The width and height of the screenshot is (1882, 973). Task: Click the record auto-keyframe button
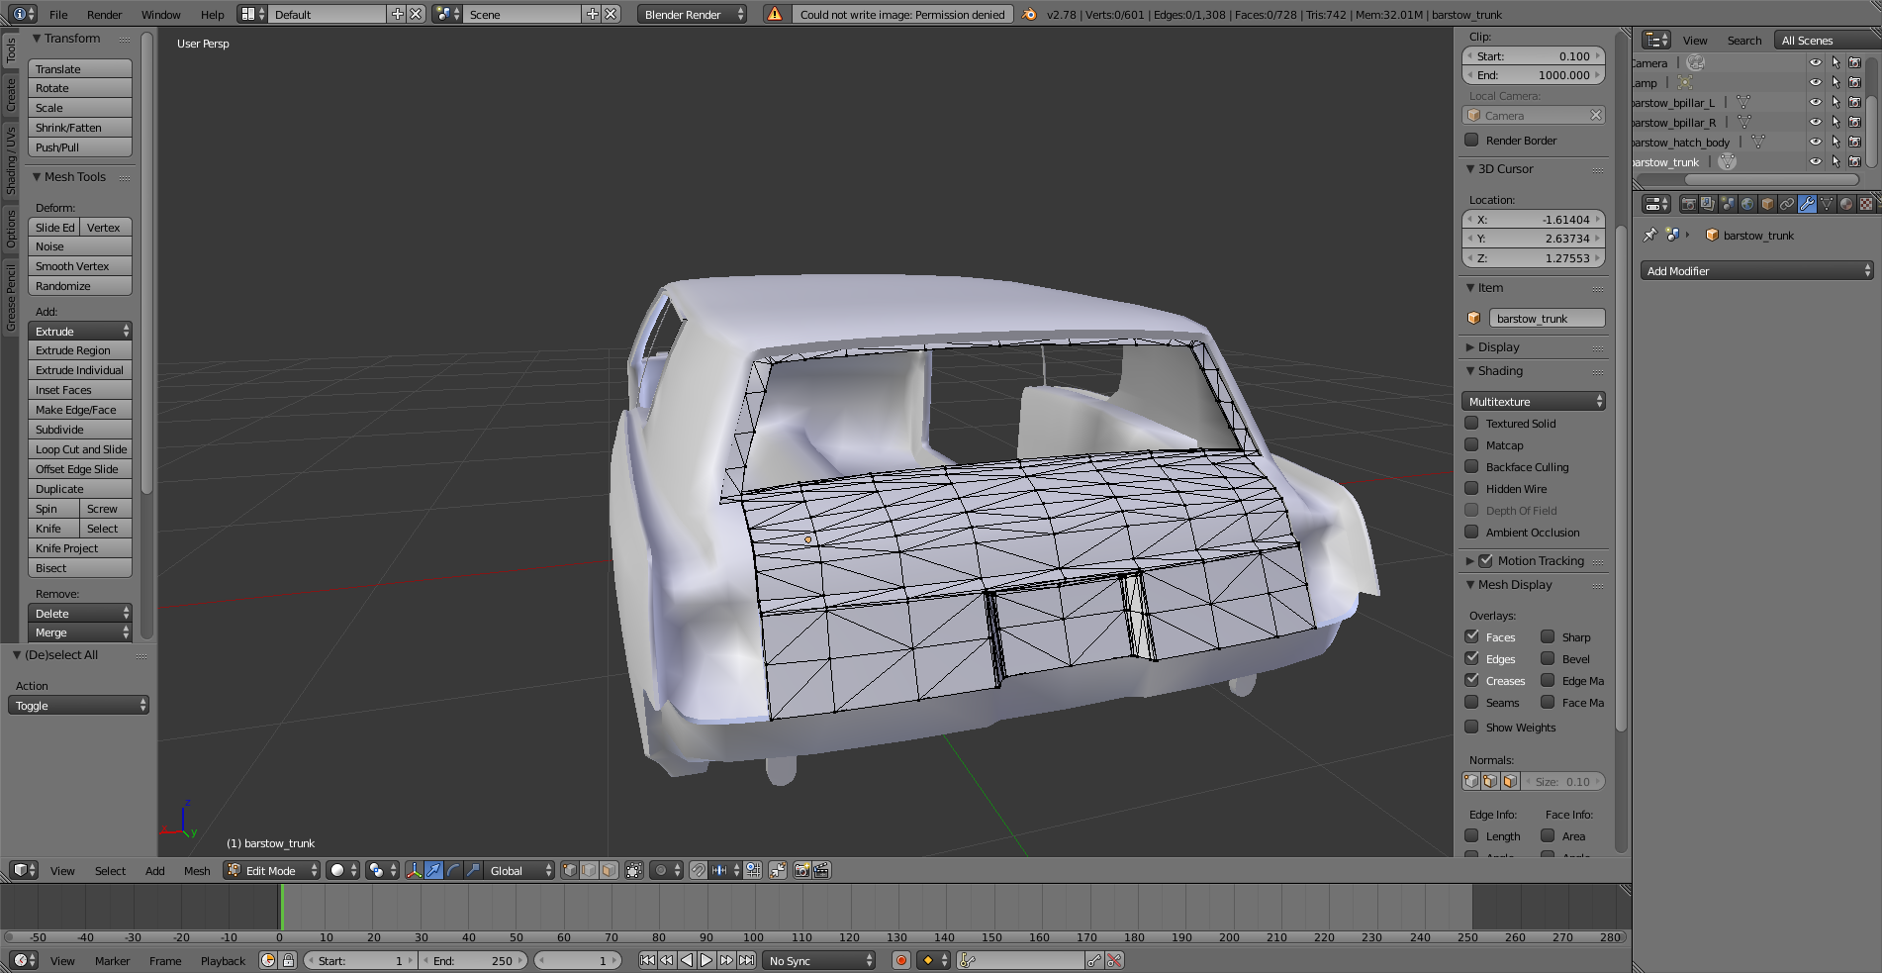click(900, 960)
